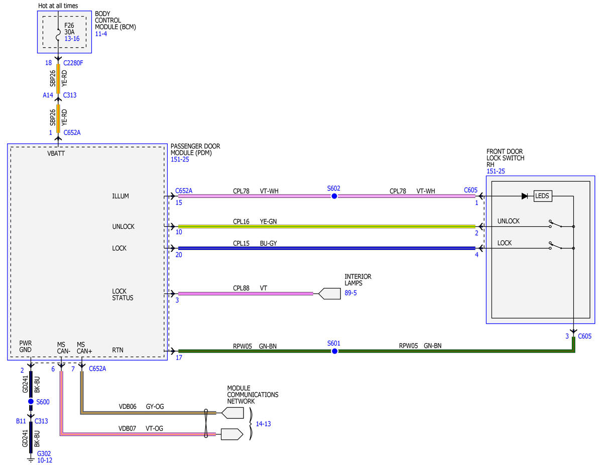The width and height of the screenshot is (602, 465).
Task: Click the LOCK STATUS pin label
Action: pos(123,294)
